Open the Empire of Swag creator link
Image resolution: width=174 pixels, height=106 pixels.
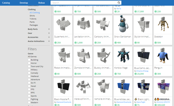coord(142,71)
